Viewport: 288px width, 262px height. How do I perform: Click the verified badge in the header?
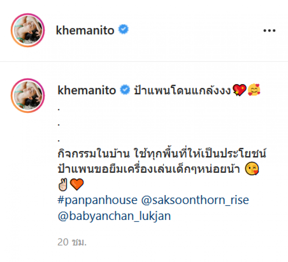pyautogui.click(x=123, y=30)
